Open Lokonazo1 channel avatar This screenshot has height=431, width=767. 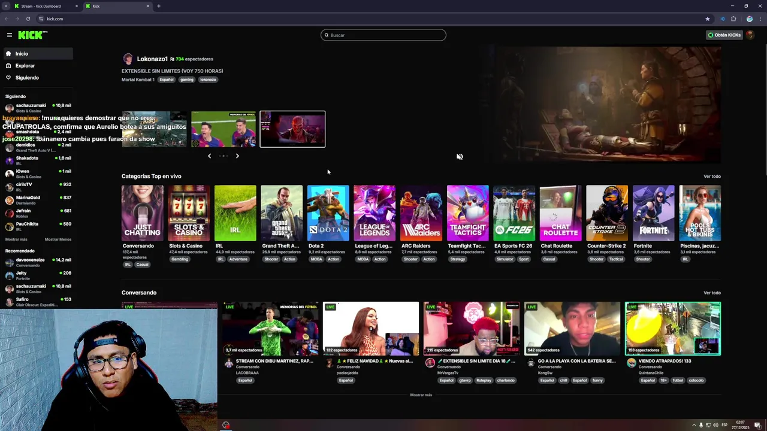128,59
